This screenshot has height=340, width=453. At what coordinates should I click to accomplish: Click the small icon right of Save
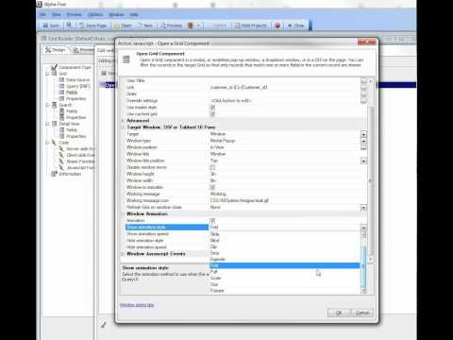pyautogui.click(x=69, y=25)
